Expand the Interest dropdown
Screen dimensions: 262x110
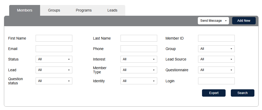[139, 59]
